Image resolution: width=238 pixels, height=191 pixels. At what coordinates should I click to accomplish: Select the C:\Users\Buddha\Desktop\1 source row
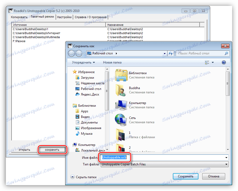(x=30, y=29)
